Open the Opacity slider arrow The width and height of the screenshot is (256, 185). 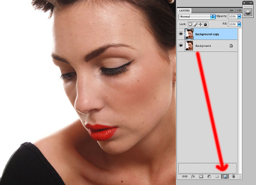[239, 17]
